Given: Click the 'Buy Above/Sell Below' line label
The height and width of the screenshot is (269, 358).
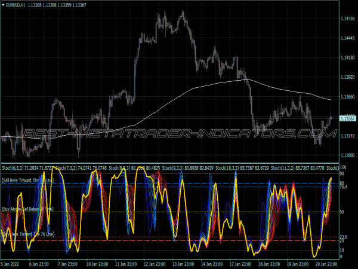Looking at the screenshot, I should (x=27, y=209).
